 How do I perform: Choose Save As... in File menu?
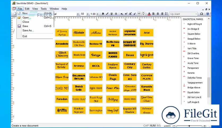(35, 30)
